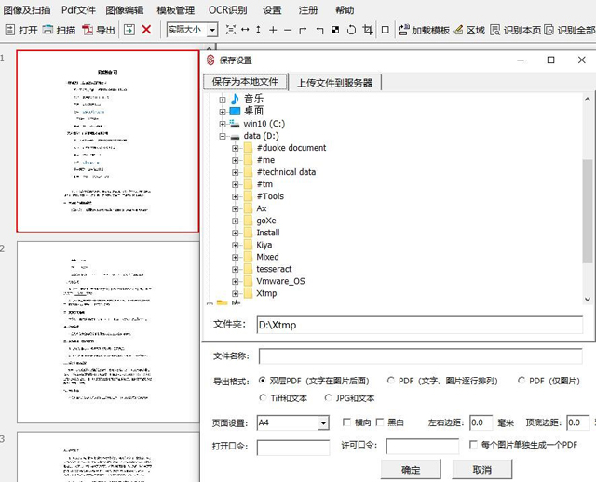Expand the #technical data folder
596x482 pixels.
point(236,172)
